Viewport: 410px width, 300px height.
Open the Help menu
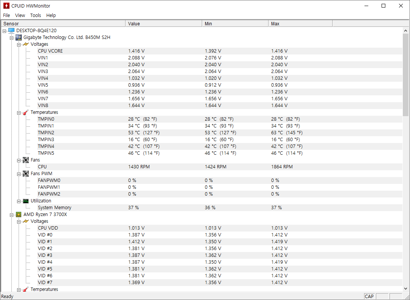pyautogui.click(x=51, y=16)
